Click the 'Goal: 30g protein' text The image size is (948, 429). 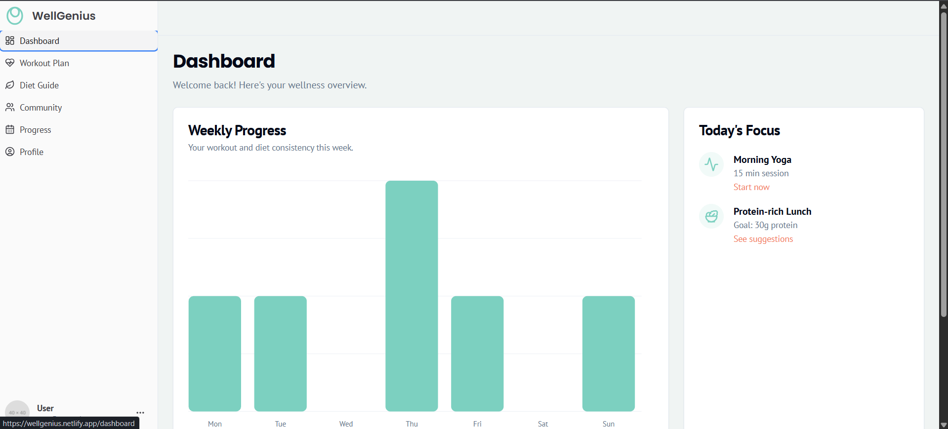(x=765, y=225)
